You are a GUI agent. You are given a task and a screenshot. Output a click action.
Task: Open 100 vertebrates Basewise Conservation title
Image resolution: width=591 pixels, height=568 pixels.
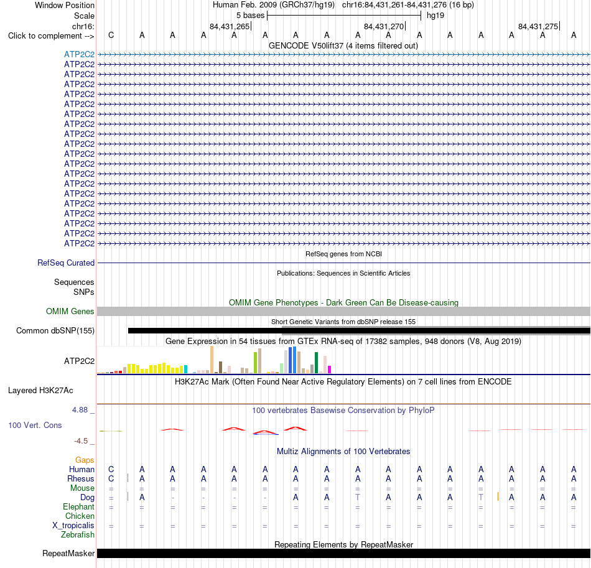(x=343, y=410)
